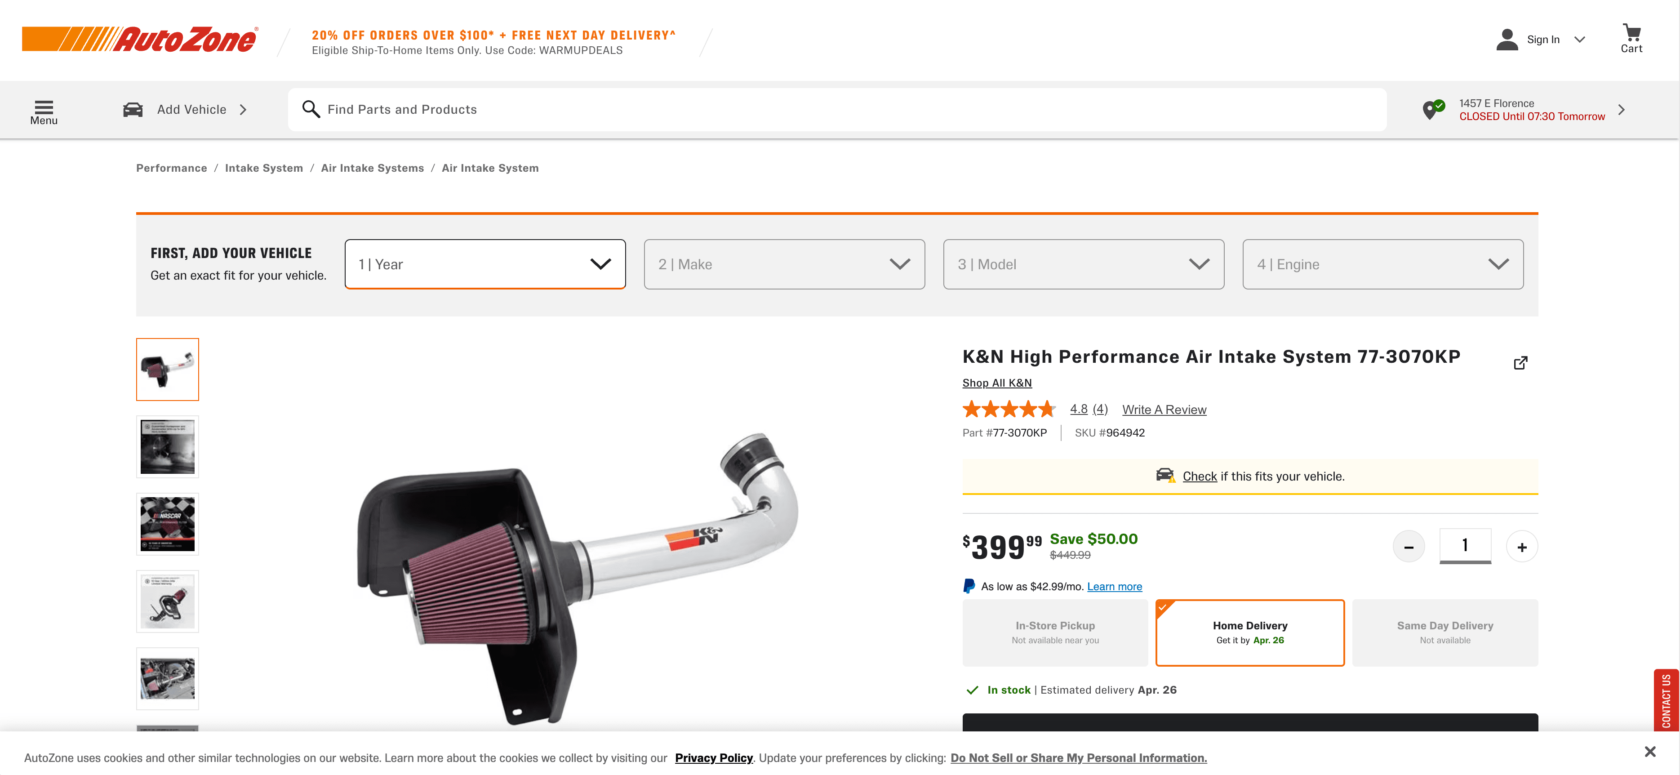Click the Write A Review link
Image resolution: width=1680 pixels, height=775 pixels.
pos(1164,410)
